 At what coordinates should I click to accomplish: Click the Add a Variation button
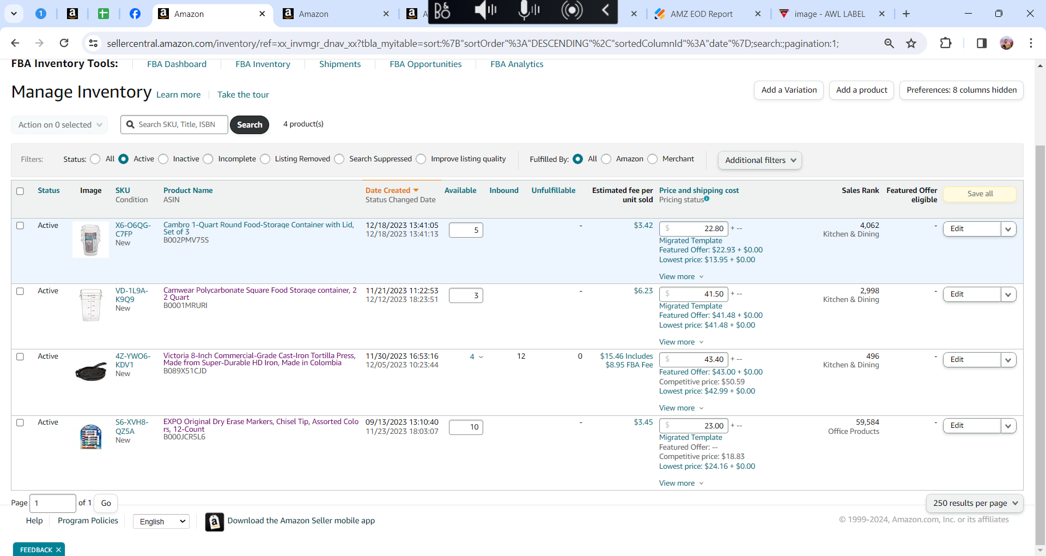point(789,90)
